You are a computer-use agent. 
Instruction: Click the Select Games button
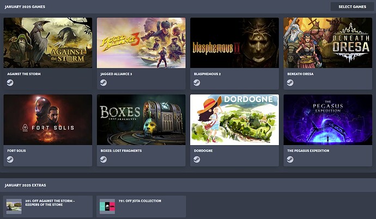(x=352, y=7)
